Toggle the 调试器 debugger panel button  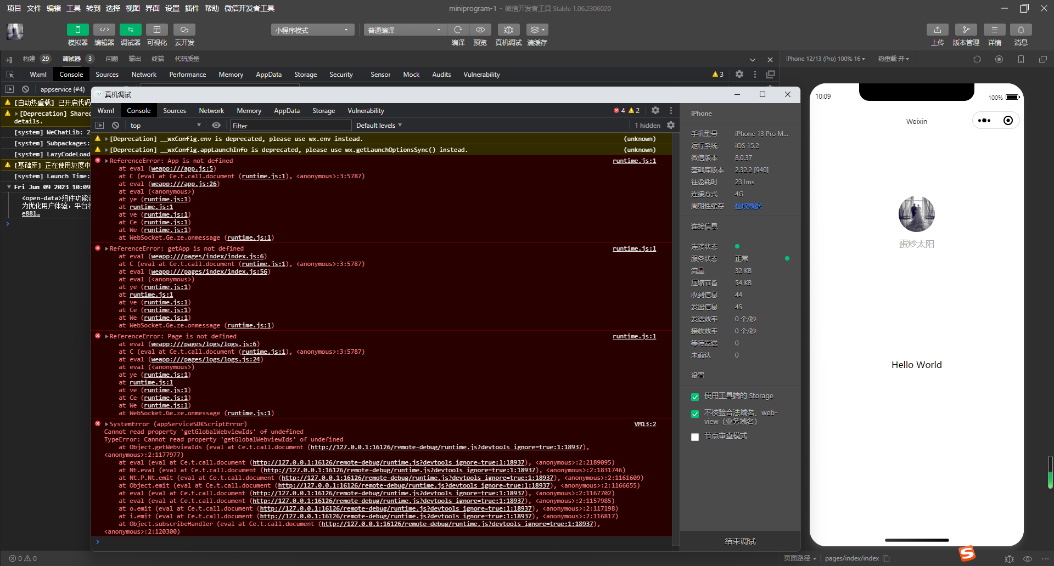130,30
